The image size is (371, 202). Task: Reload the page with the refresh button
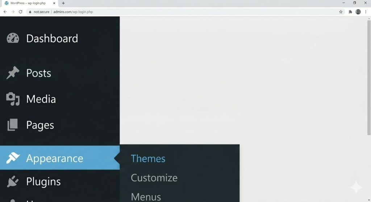click(x=21, y=12)
